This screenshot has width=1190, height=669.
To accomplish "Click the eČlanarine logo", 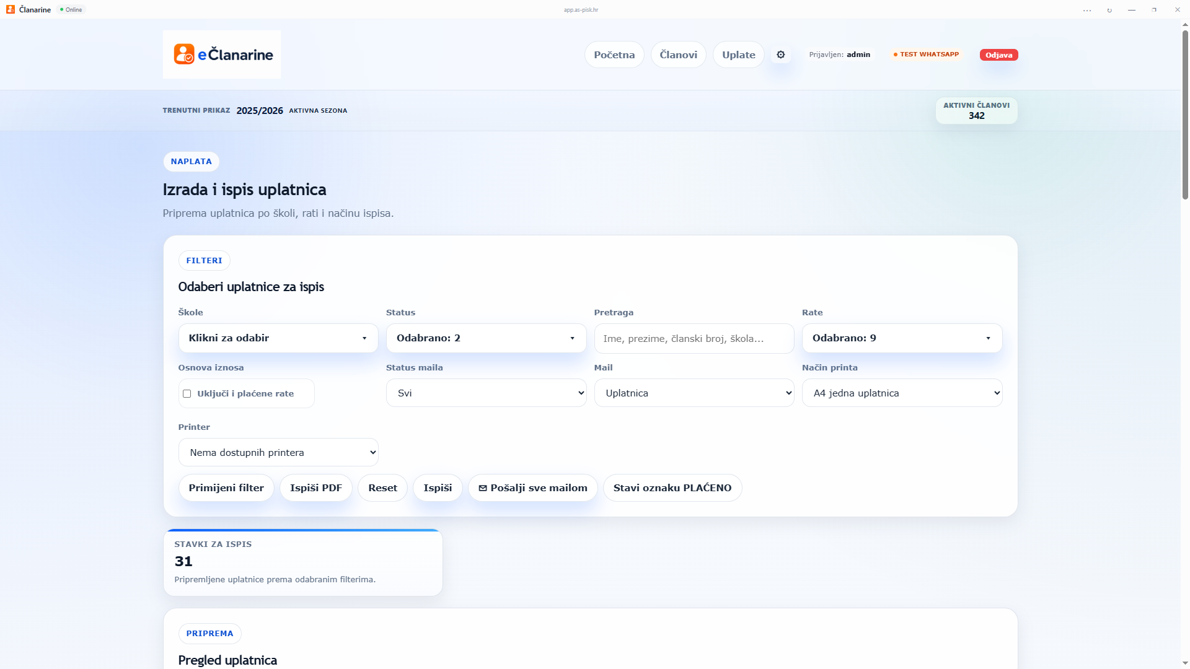I will tap(222, 55).
